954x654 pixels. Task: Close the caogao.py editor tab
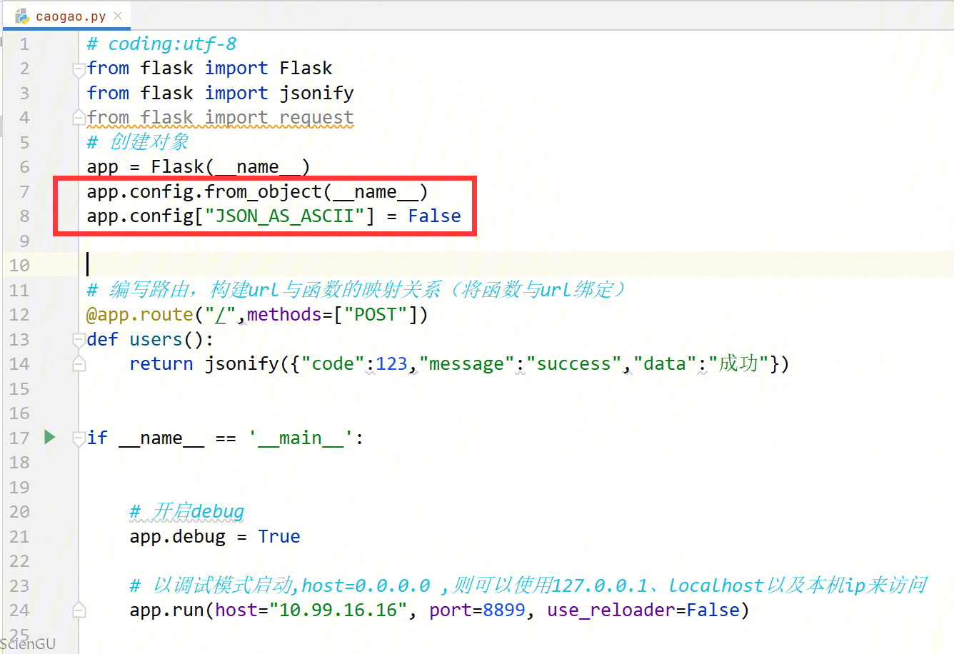click(118, 16)
